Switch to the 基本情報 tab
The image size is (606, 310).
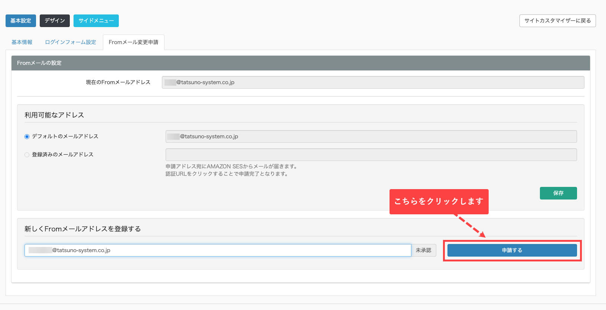coord(22,42)
